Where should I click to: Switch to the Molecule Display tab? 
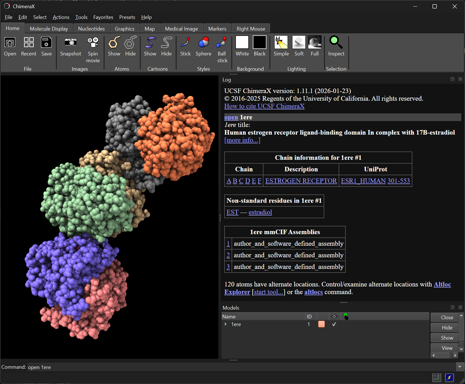[x=49, y=29]
